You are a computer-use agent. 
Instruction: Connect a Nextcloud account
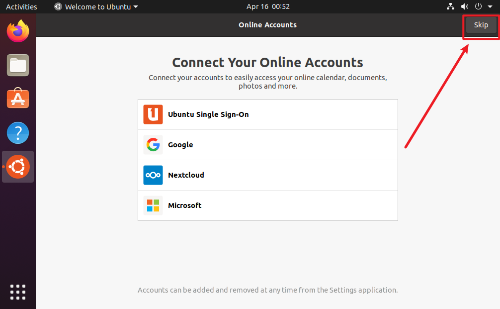[x=268, y=175]
